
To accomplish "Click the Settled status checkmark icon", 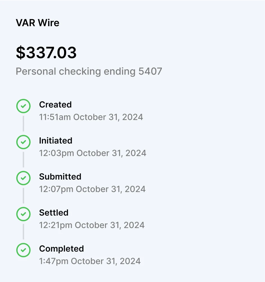I will click(23, 214).
